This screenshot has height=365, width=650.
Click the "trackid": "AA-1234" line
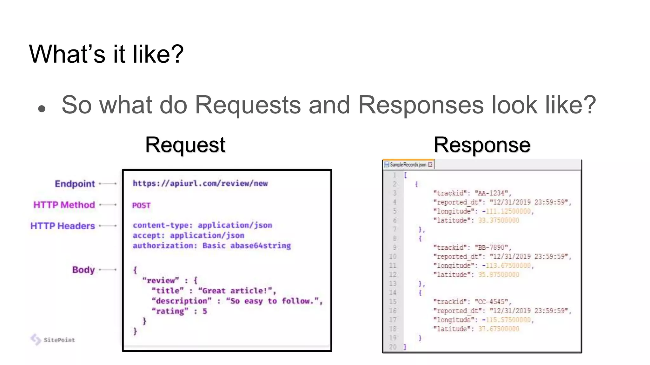(x=472, y=193)
